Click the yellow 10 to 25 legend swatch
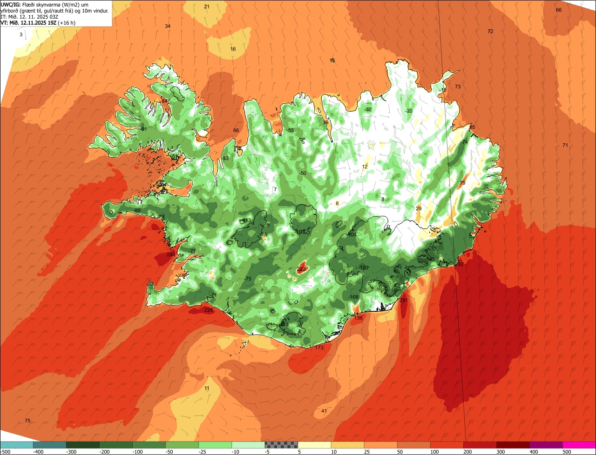This screenshot has height=455, width=596. pyautogui.click(x=347, y=445)
